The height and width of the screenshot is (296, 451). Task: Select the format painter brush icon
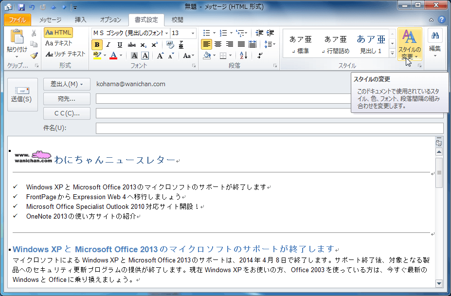tap(34, 55)
